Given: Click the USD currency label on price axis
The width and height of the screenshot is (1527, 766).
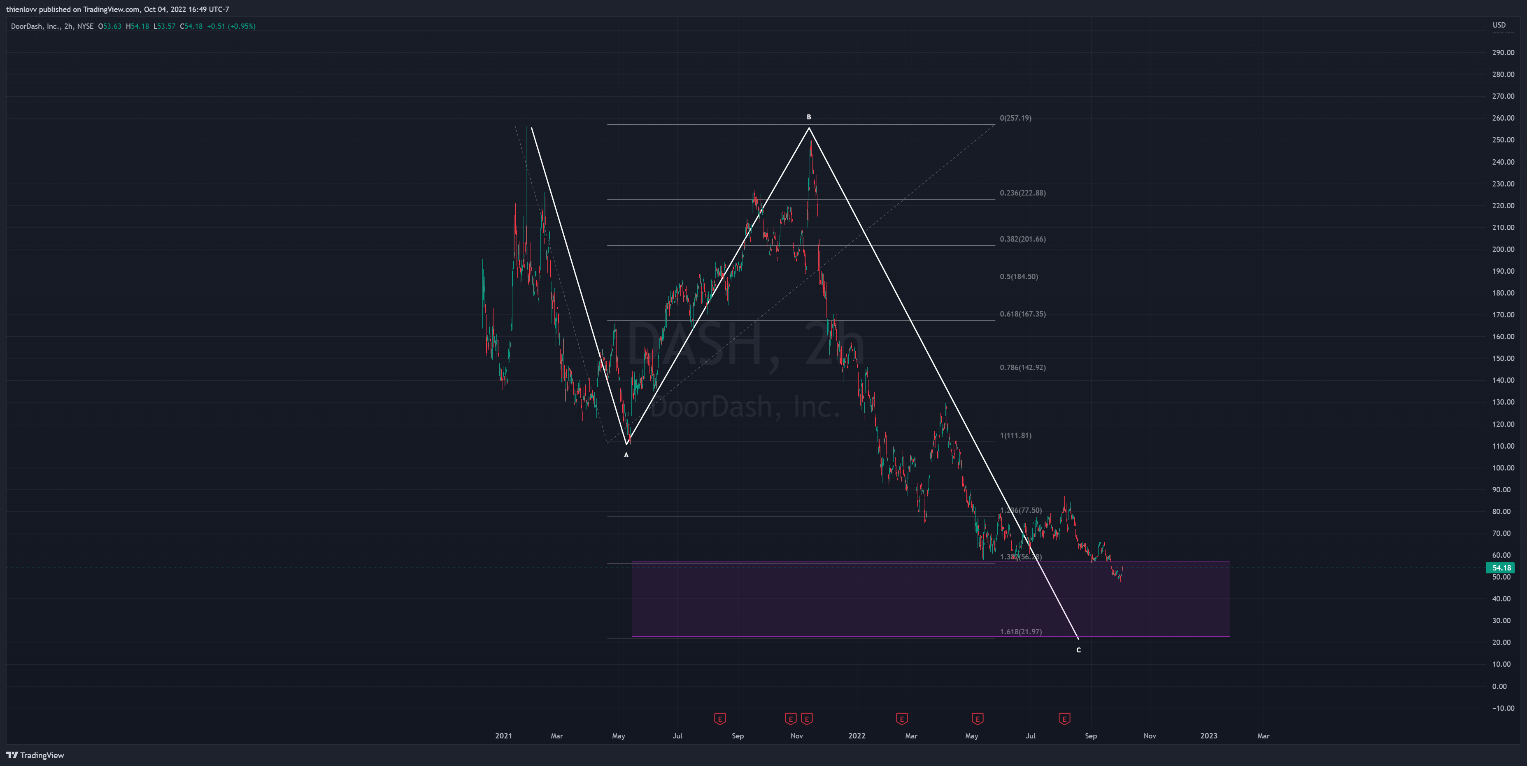Looking at the screenshot, I should point(1499,25).
